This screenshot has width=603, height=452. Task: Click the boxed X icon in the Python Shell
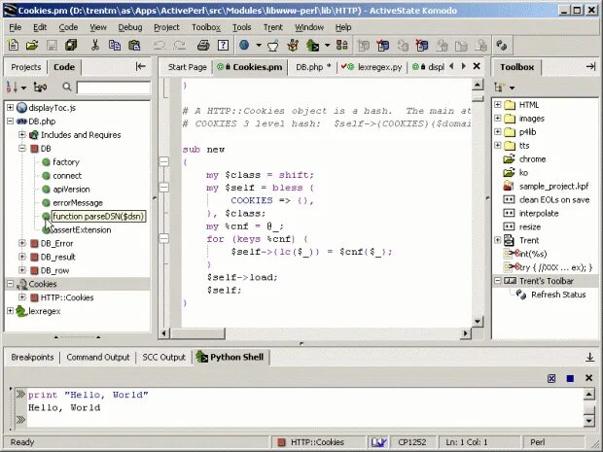click(x=551, y=378)
